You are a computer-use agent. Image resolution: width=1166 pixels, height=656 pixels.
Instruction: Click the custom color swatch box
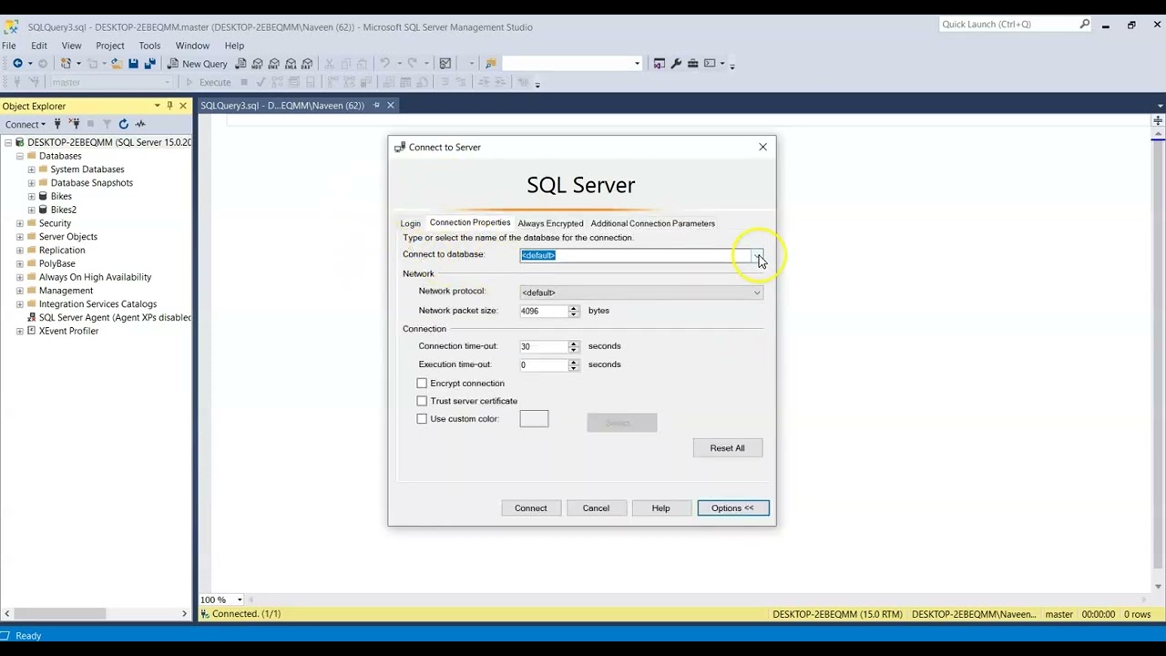coord(534,419)
